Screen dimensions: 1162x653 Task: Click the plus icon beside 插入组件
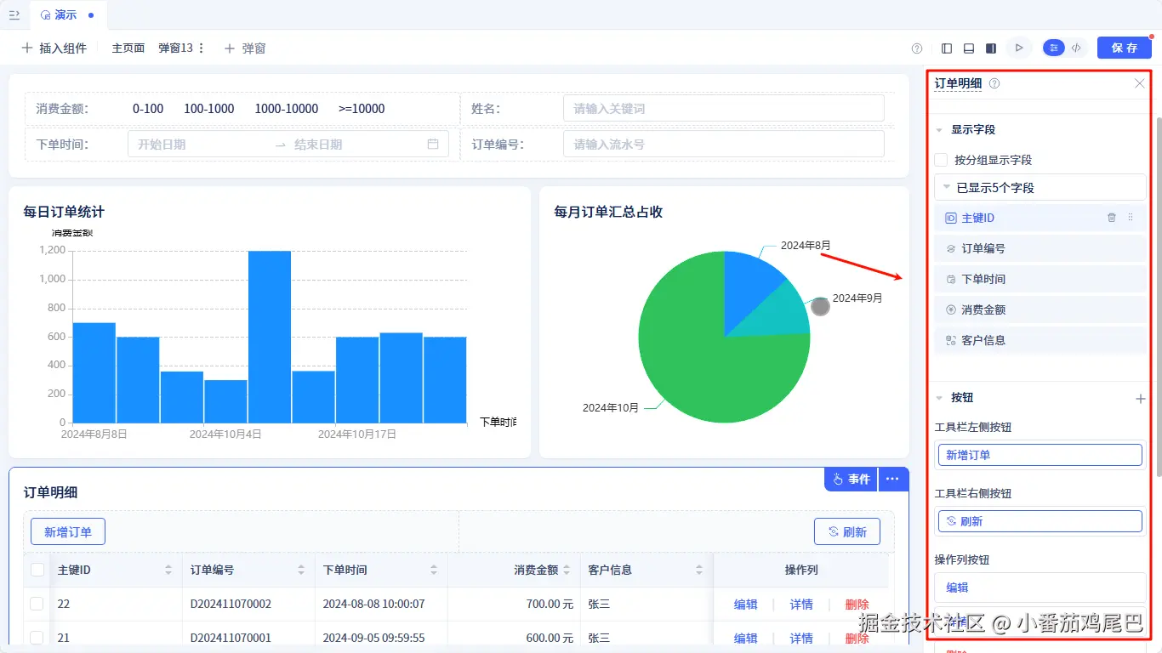[x=27, y=48]
